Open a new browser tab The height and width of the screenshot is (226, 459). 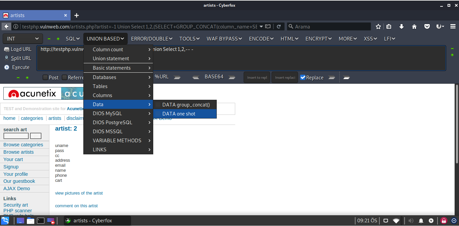77,15
